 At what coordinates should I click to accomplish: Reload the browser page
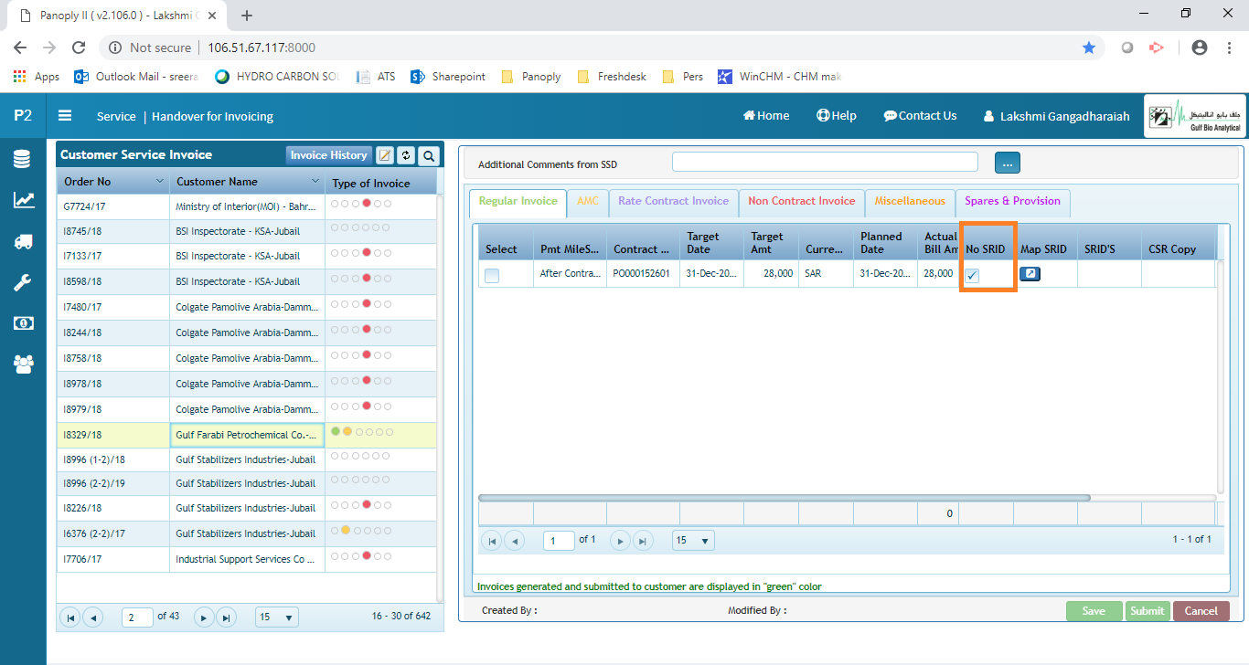pos(79,47)
